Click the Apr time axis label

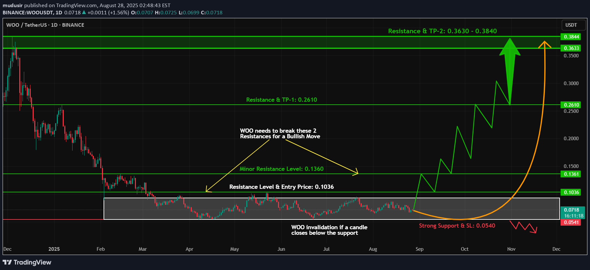click(189, 249)
